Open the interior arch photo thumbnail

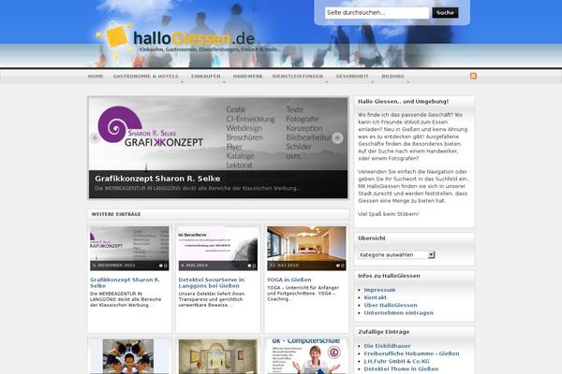(218, 356)
